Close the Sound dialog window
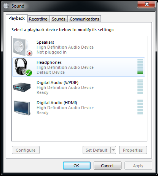The height and width of the screenshot is (176, 158). click(147, 5)
